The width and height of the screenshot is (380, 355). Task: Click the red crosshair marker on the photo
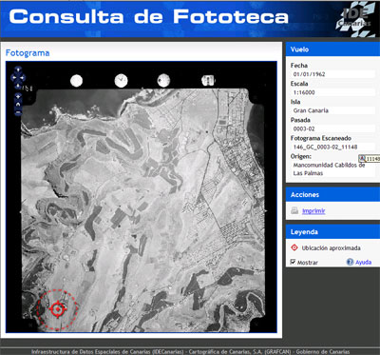coord(57,308)
